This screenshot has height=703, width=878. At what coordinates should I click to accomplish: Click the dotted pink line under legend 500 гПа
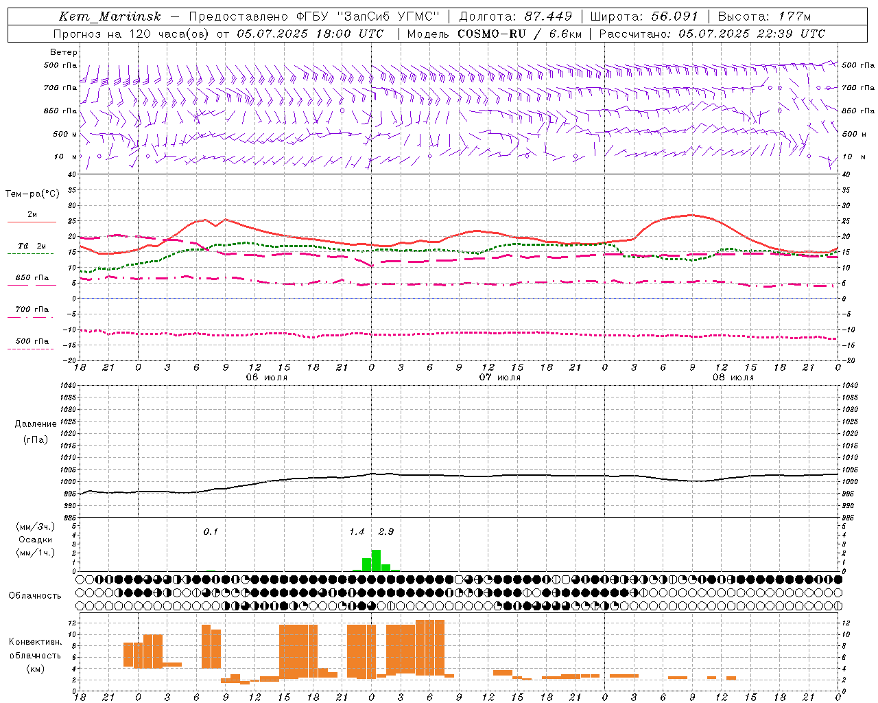click(x=31, y=349)
